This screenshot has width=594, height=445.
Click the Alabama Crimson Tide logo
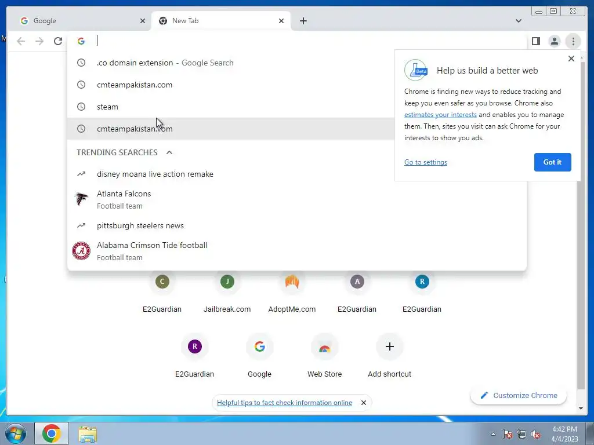[81, 251]
